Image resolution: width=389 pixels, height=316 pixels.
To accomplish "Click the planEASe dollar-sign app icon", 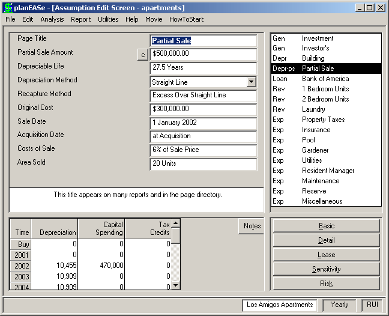I will 8,8.
